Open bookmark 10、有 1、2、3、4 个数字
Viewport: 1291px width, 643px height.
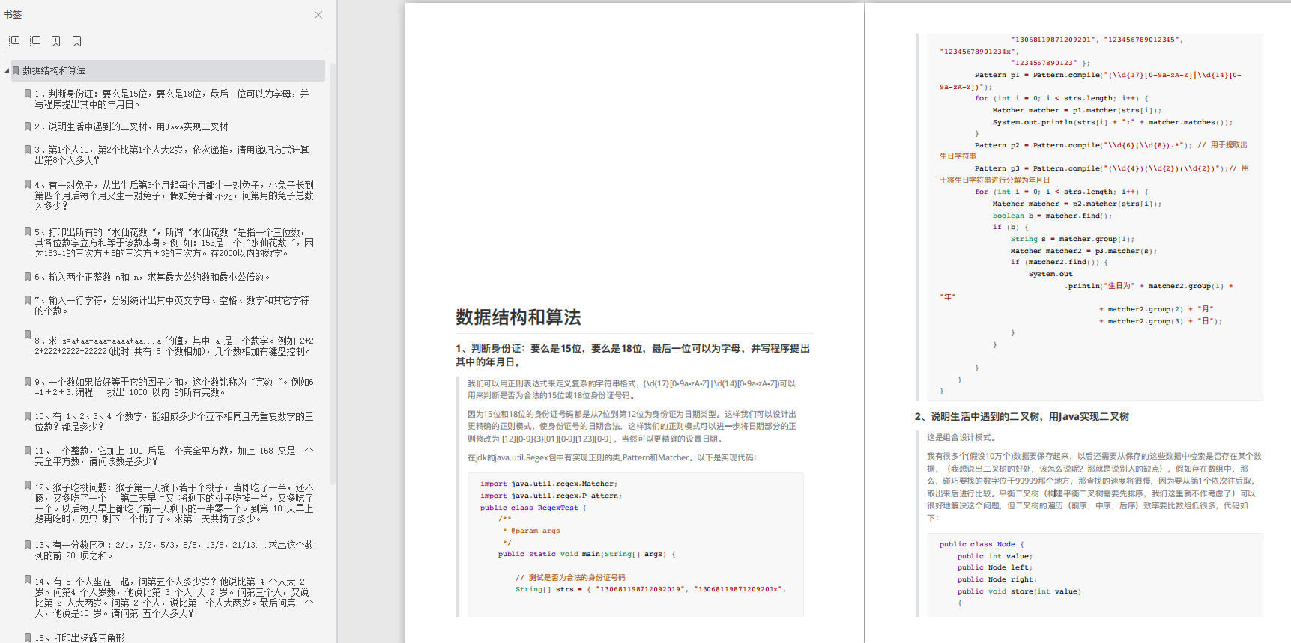coord(174,421)
